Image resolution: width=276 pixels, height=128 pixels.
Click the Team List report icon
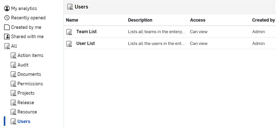pos(69,32)
